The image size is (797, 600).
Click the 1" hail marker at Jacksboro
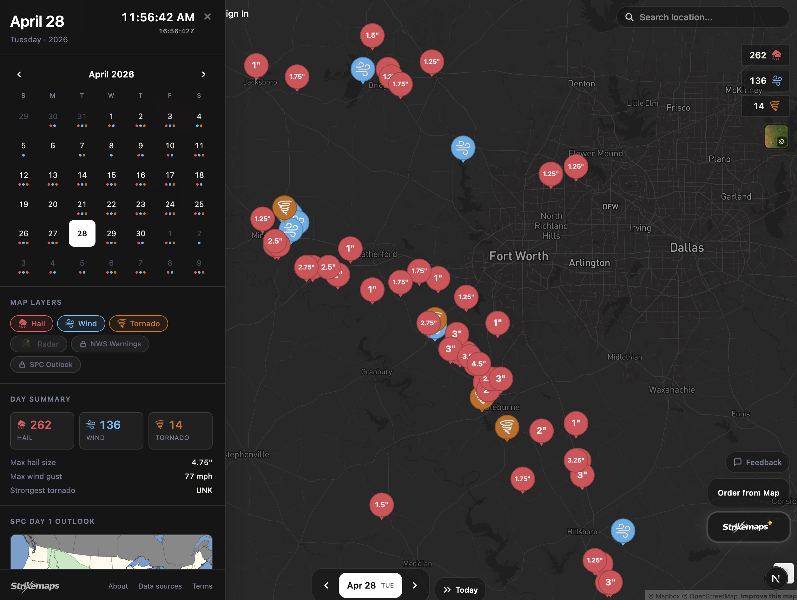[256, 65]
